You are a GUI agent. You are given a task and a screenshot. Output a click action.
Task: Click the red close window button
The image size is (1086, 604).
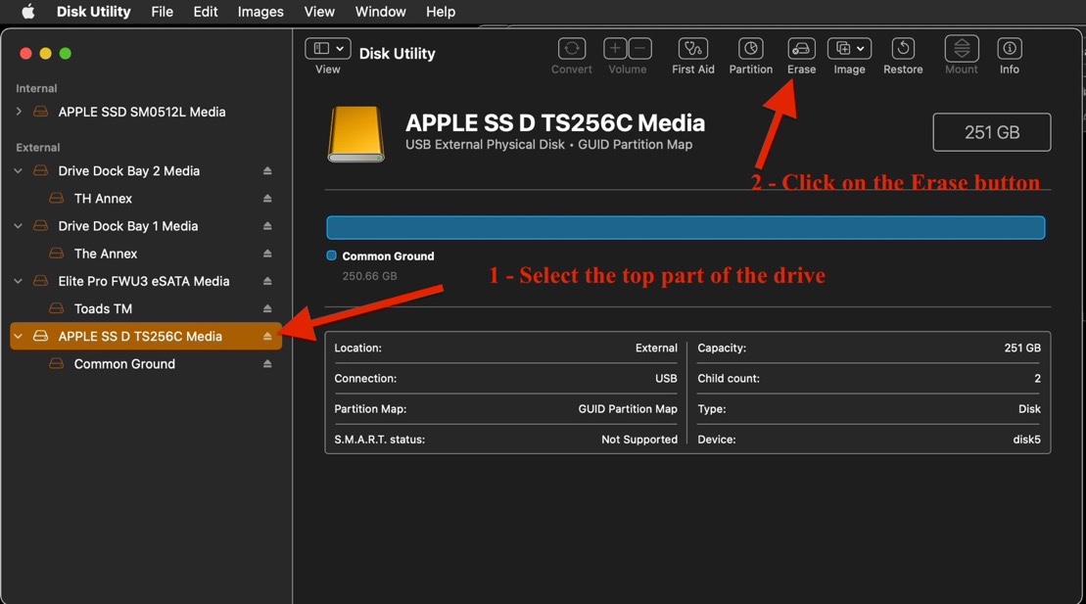pos(25,53)
